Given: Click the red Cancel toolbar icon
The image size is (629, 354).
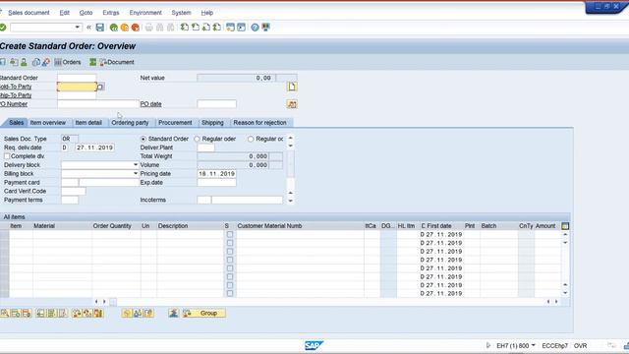Looking at the screenshot, I should click(x=136, y=28).
